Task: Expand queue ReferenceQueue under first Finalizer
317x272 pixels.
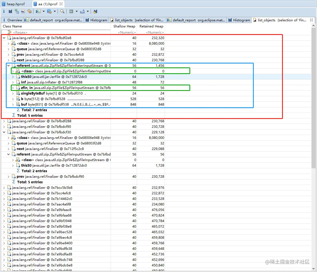Action: pyautogui.click(x=9, y=49)
